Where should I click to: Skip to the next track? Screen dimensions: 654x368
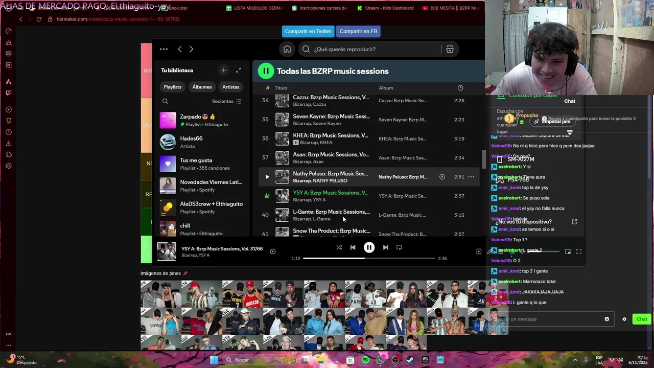click(x=385, y=247)
